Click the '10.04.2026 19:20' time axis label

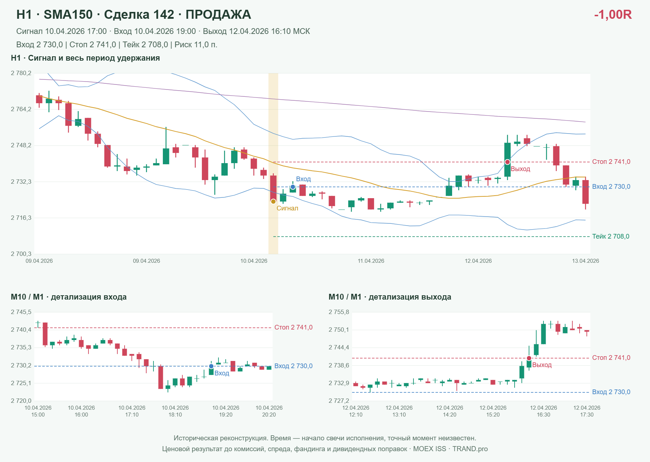(226, 411)
